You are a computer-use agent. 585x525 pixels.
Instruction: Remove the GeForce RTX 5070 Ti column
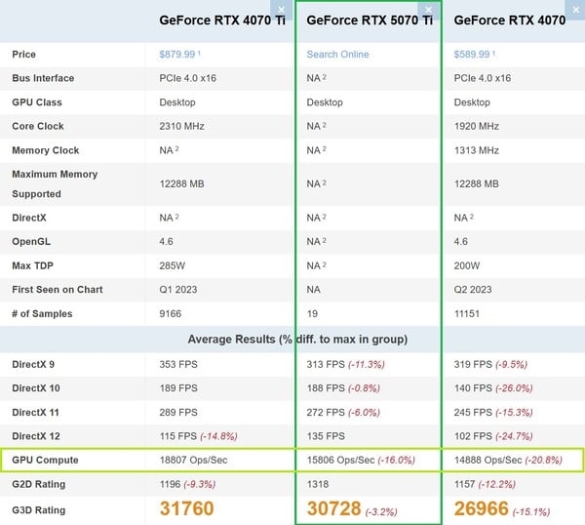429,9
